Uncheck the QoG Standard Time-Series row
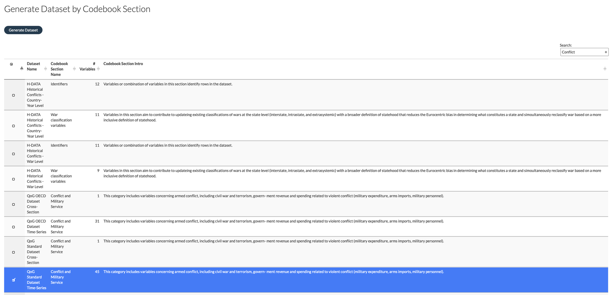 click(x=13, y=280)
